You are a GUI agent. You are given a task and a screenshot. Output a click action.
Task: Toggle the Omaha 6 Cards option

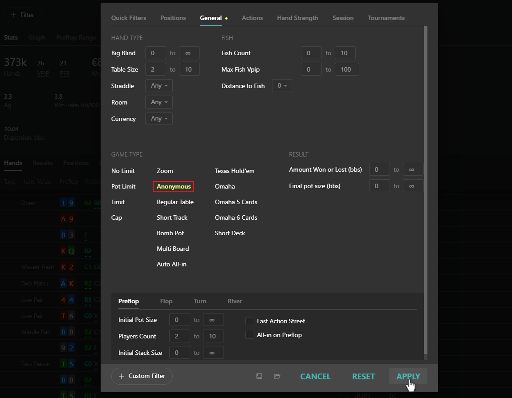[x=236, y=217]
